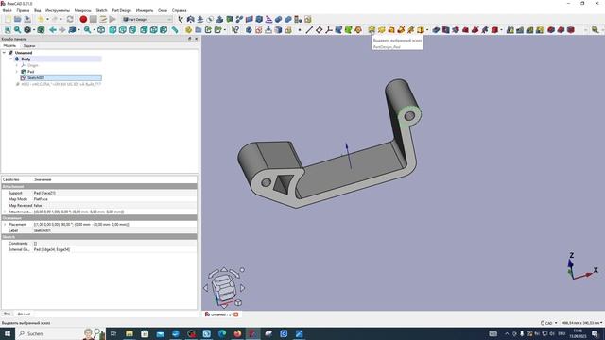Open the Файл menu
The height and width of the screenshot is (340, 605).
click(x=7, y=10)
